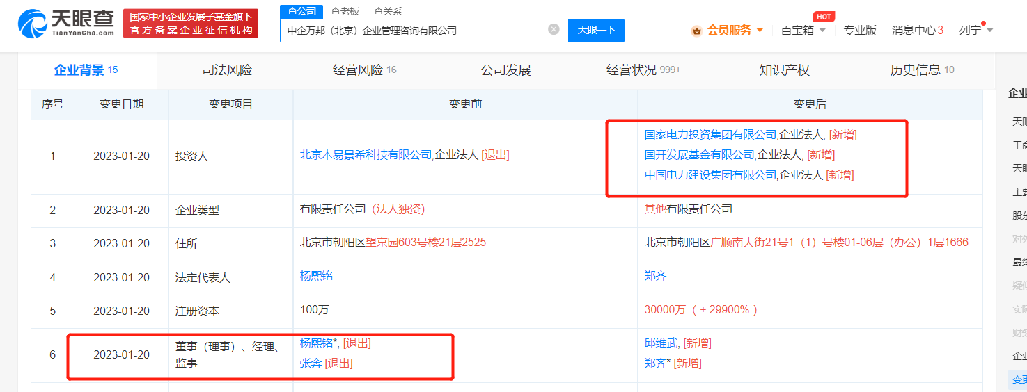Expand the 百宝箱 dropdown arrow

tap(822, 30)
